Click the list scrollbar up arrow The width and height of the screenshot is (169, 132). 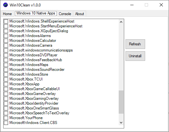tap(121, 22)
